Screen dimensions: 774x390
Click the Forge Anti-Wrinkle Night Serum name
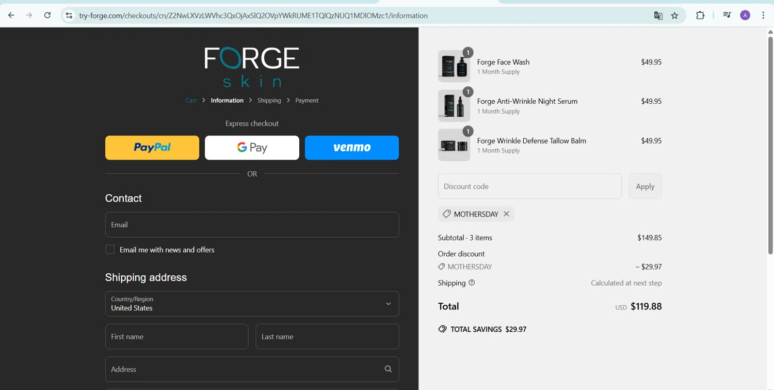[x=527, y=101]
